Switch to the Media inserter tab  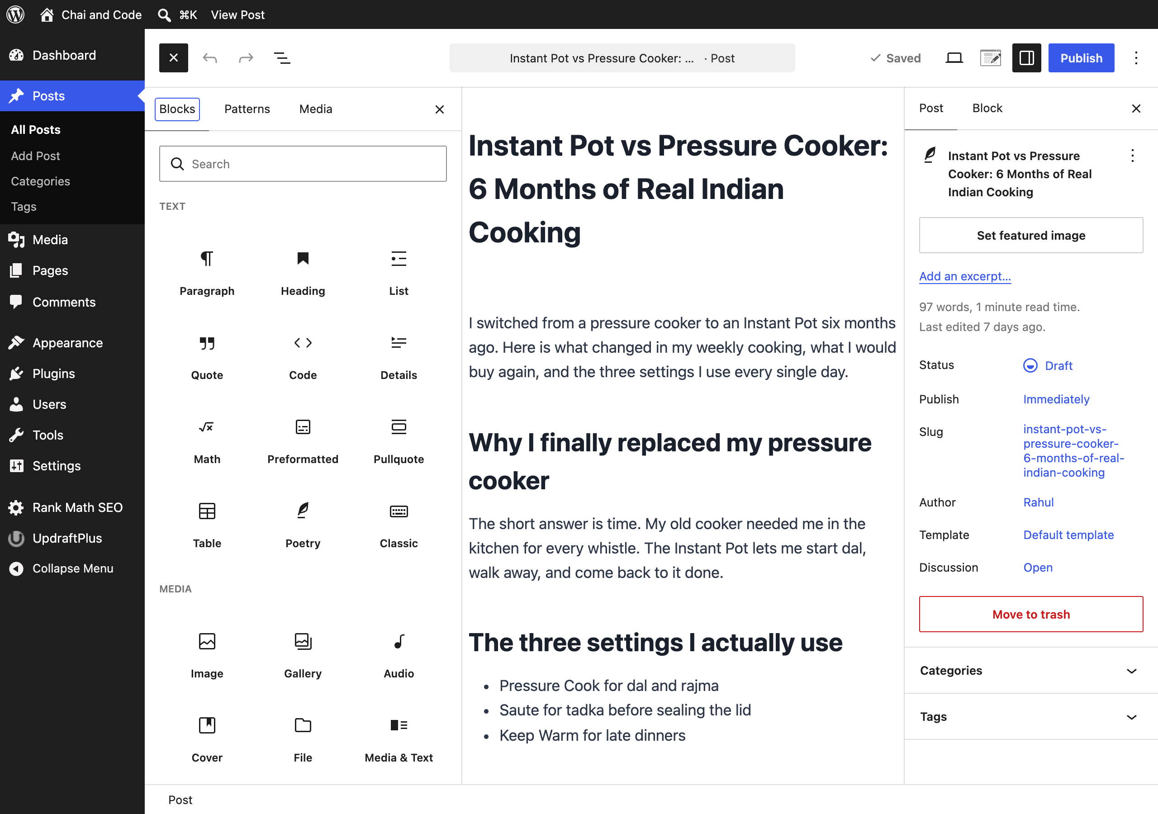click(x=316, y=109)
